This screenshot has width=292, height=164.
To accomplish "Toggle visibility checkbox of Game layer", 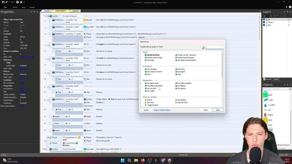I will point(264,22).
